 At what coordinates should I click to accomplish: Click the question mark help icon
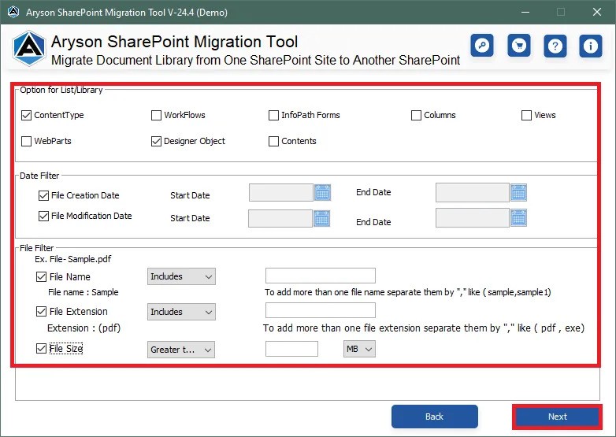[x=555, y=46]
